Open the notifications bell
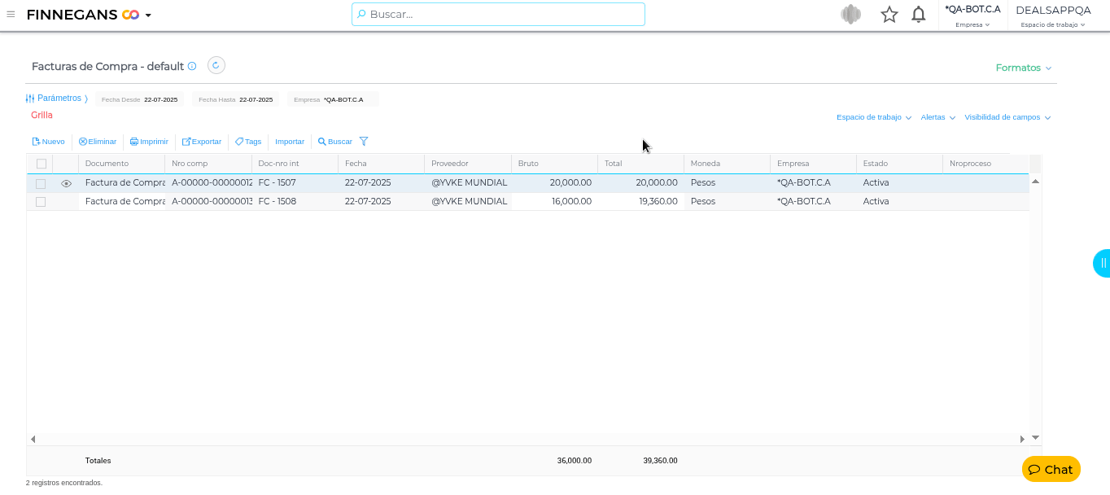1110x495 pixels. pos(919,15)
